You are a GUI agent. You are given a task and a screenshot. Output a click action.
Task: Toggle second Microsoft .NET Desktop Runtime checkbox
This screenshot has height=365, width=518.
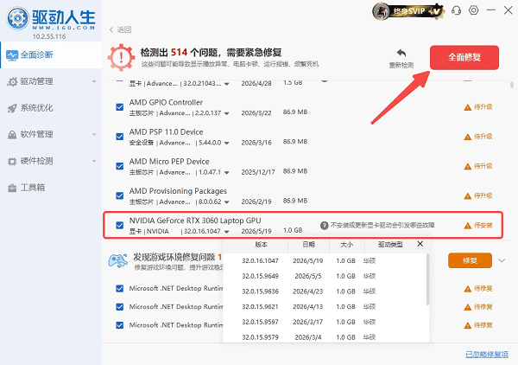(120, 307)
